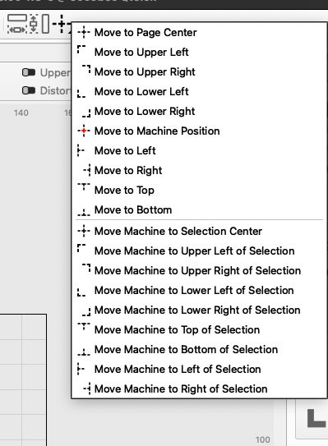Click the Move Machine to Selection Center icon
The image size is (328, 446).
coord(84,231)
